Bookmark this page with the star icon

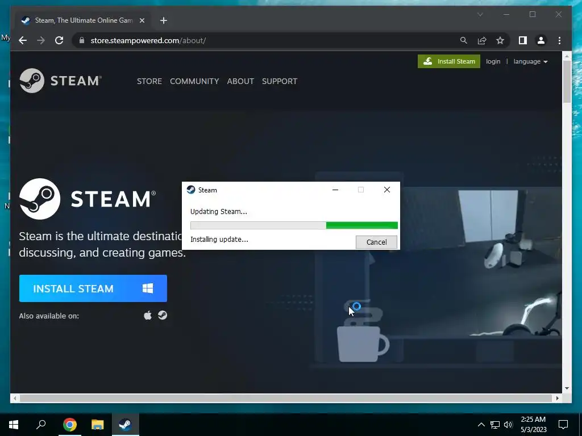500,40
